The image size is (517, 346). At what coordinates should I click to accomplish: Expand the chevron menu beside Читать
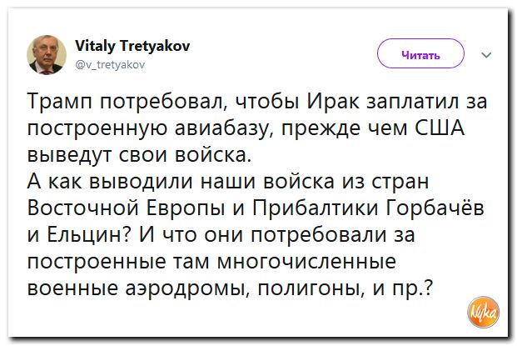(x=487, y=57)
